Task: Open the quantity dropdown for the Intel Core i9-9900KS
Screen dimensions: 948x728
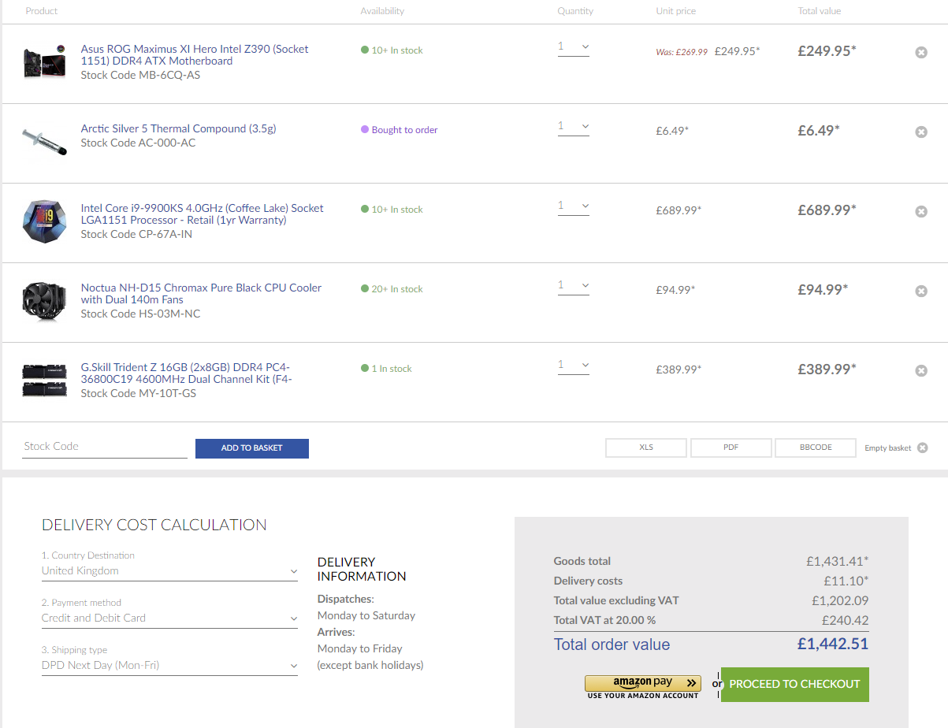Action: tap(573, 206)
